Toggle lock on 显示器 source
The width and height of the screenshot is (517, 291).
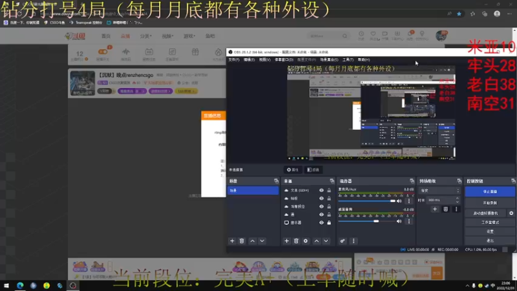[329, 222]
